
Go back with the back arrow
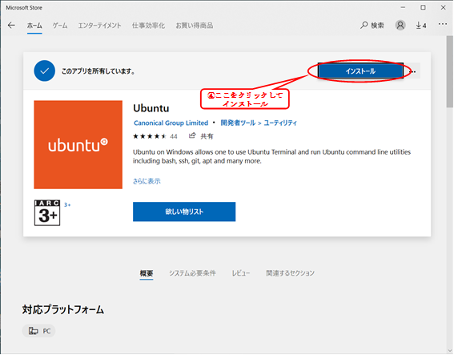pos(11,25)
